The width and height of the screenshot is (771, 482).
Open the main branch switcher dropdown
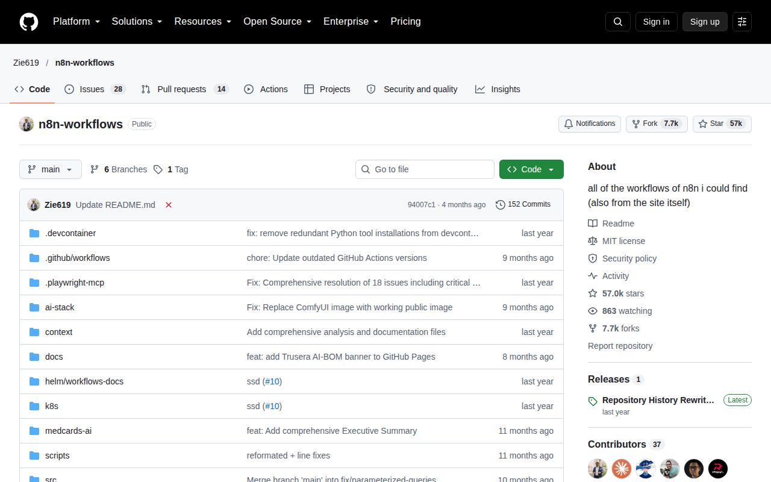click(x=51, y=169)
